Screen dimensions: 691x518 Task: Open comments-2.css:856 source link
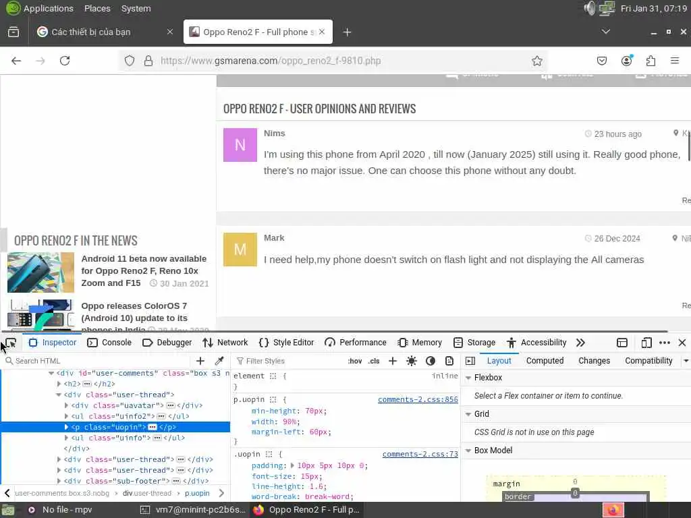tap(418, 400)
